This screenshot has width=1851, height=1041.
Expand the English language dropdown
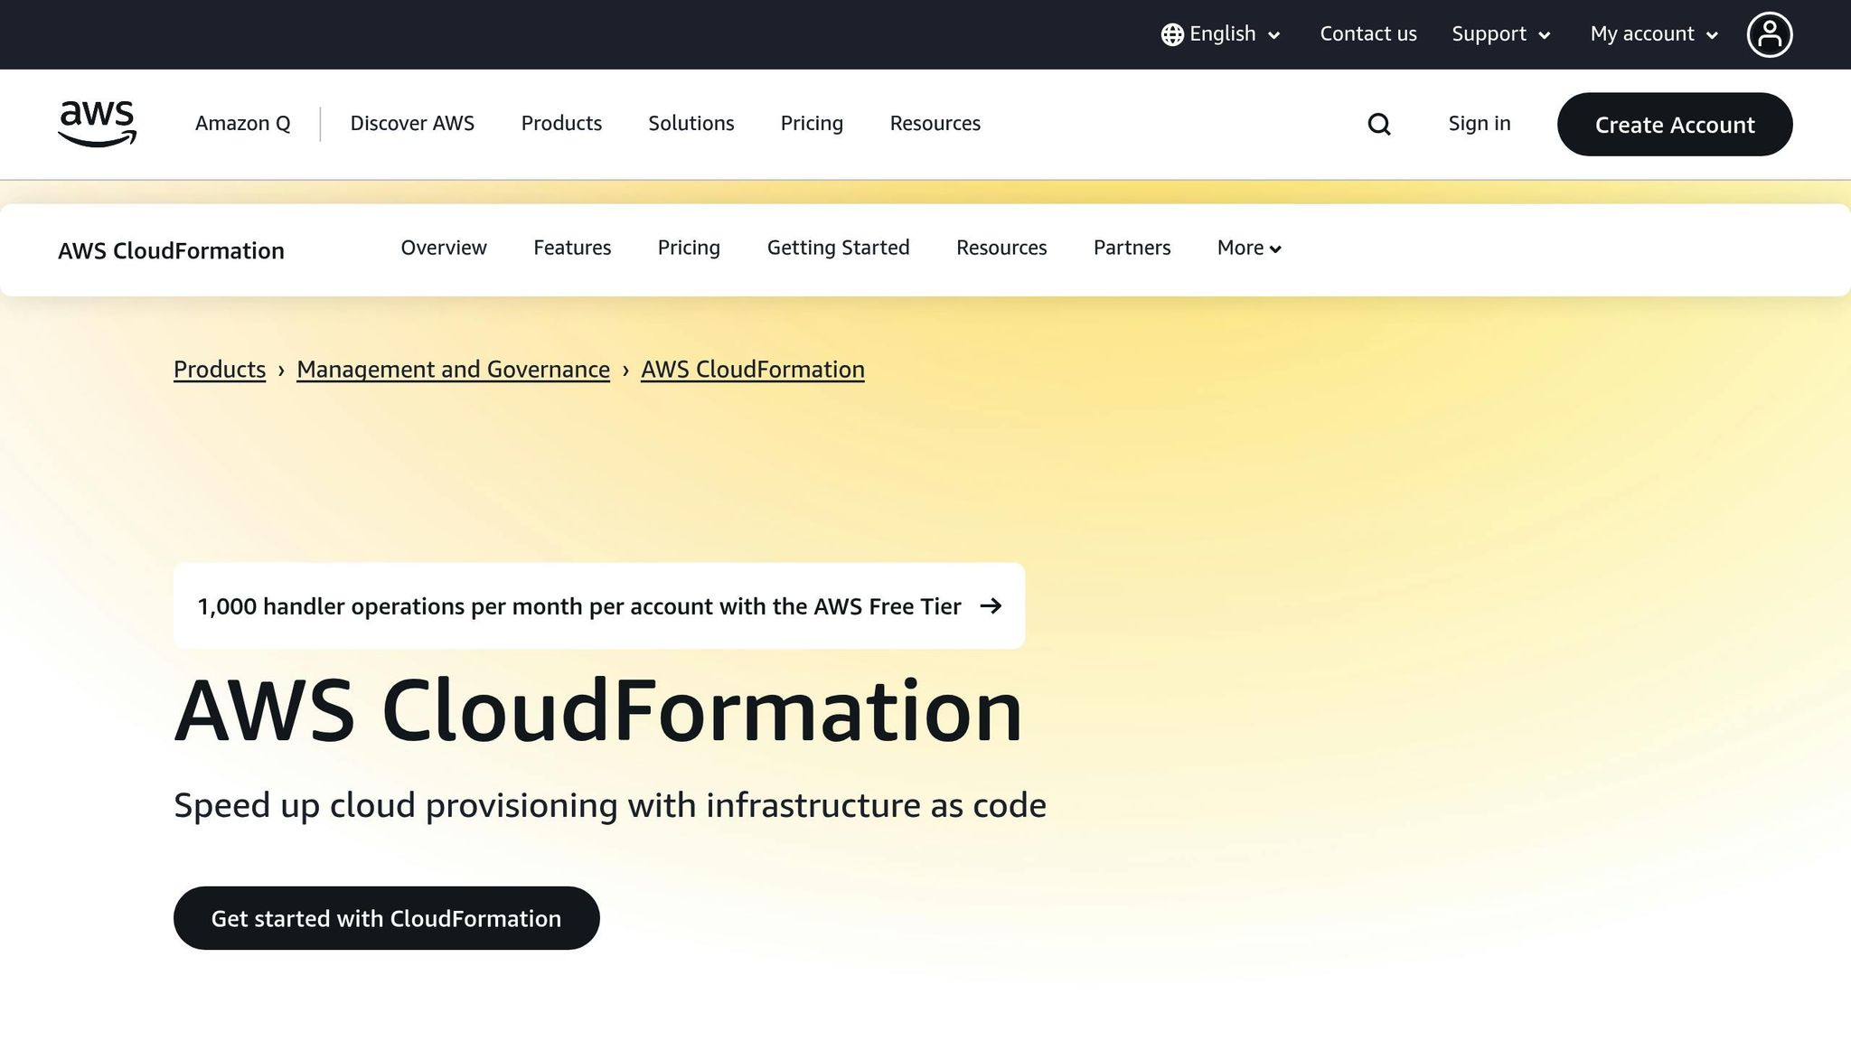click(x=1221, y=34)
